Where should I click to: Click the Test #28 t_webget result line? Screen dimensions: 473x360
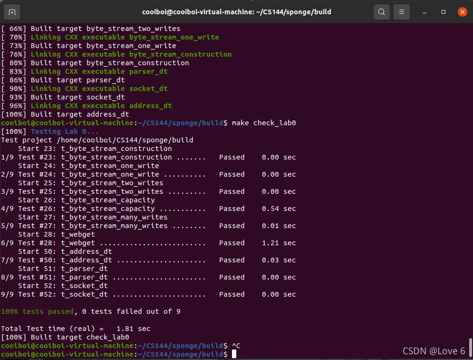click(148, 243)
